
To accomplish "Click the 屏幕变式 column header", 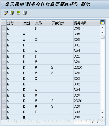I will [x=62, y=23].
